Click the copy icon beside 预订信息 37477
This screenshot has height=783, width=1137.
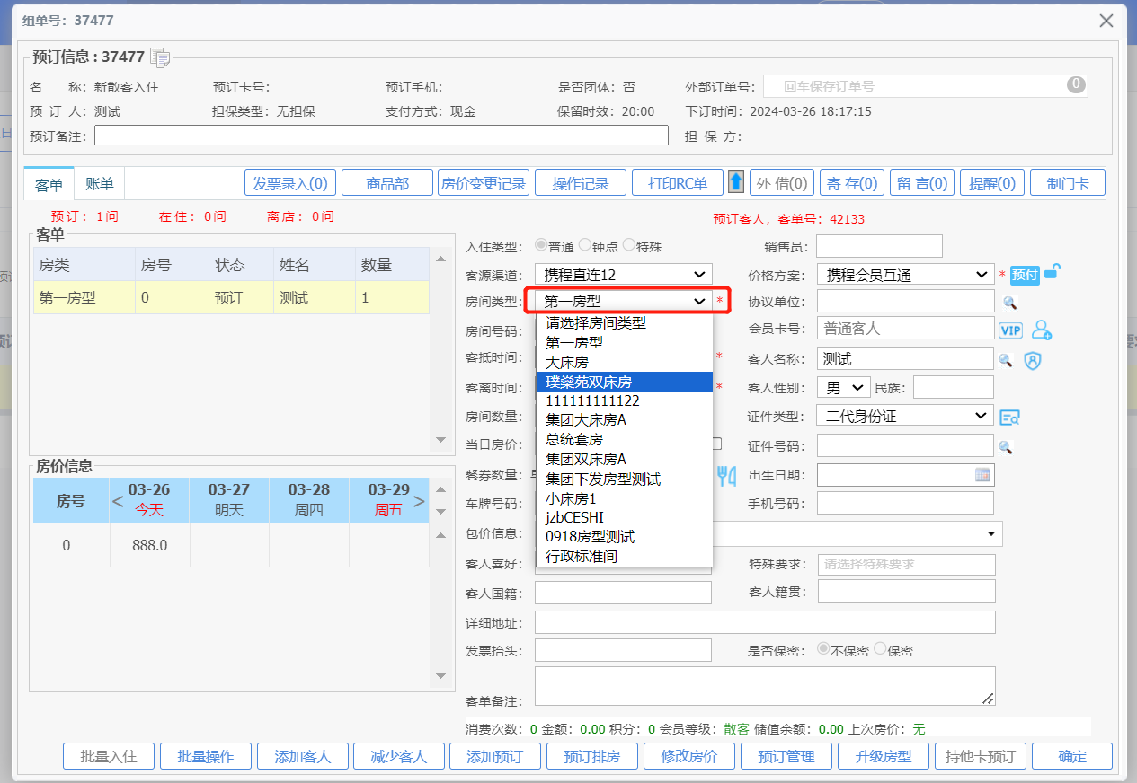coord(160,57)
